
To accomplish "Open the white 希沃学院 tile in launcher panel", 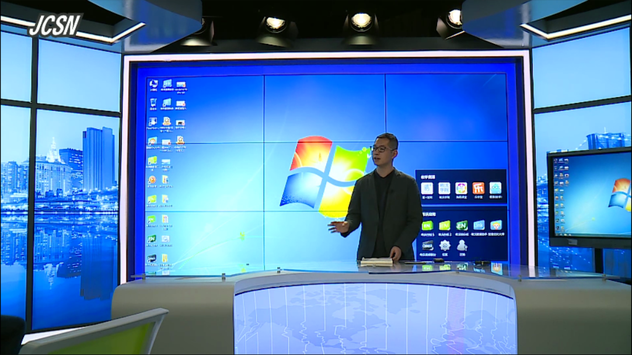I will coord(444,189).
